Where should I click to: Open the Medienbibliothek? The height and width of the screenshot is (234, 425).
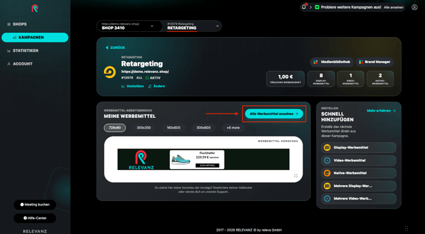pos(332,62)
